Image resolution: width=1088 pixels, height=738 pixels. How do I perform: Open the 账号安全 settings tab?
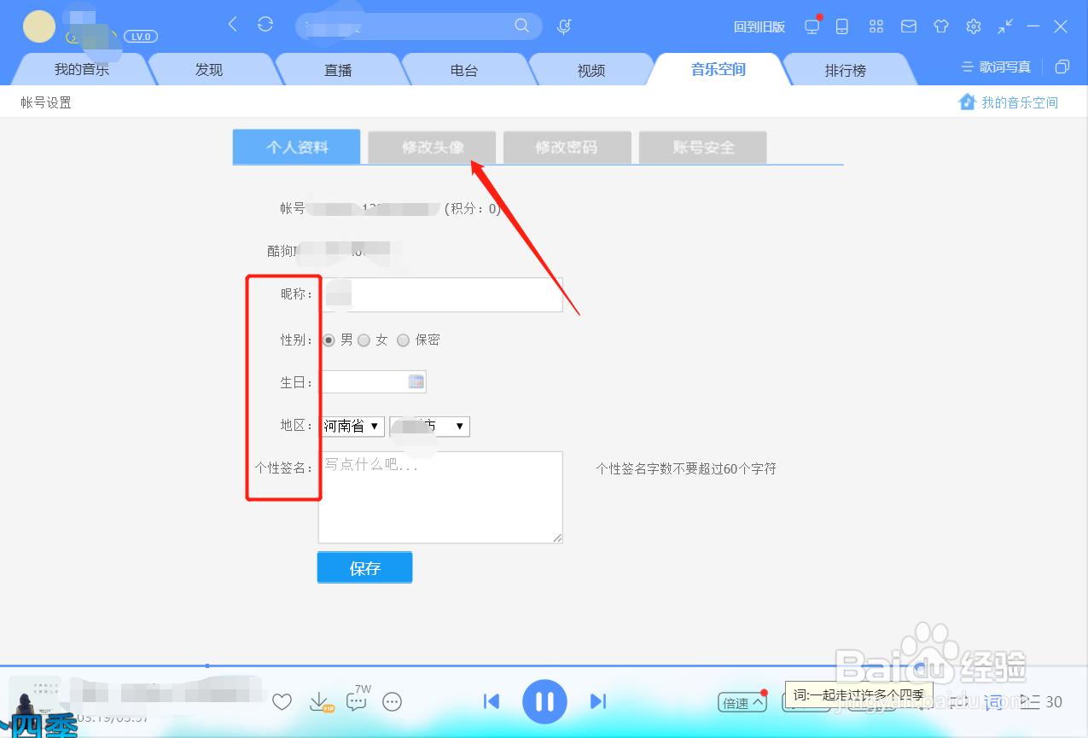coord(703,147)
